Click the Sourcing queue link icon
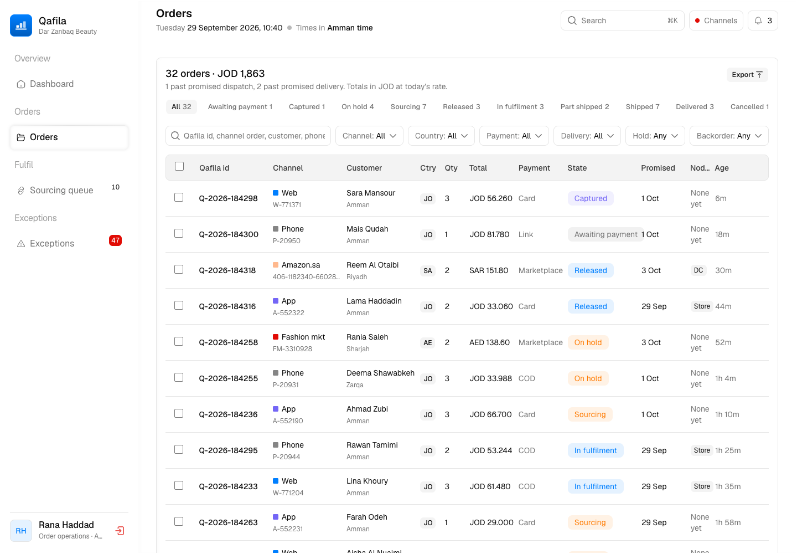 tap(21, 191)
